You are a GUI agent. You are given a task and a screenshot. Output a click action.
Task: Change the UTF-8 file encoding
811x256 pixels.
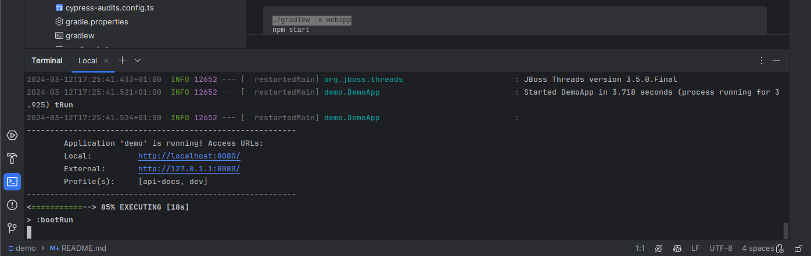click(x=721, y=248)
